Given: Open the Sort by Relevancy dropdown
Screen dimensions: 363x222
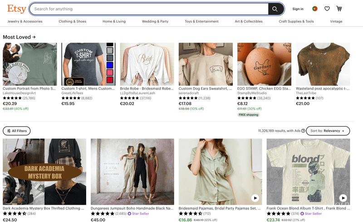Looking at the screenshot, I should pyautogui.click(x=328, y=131).
